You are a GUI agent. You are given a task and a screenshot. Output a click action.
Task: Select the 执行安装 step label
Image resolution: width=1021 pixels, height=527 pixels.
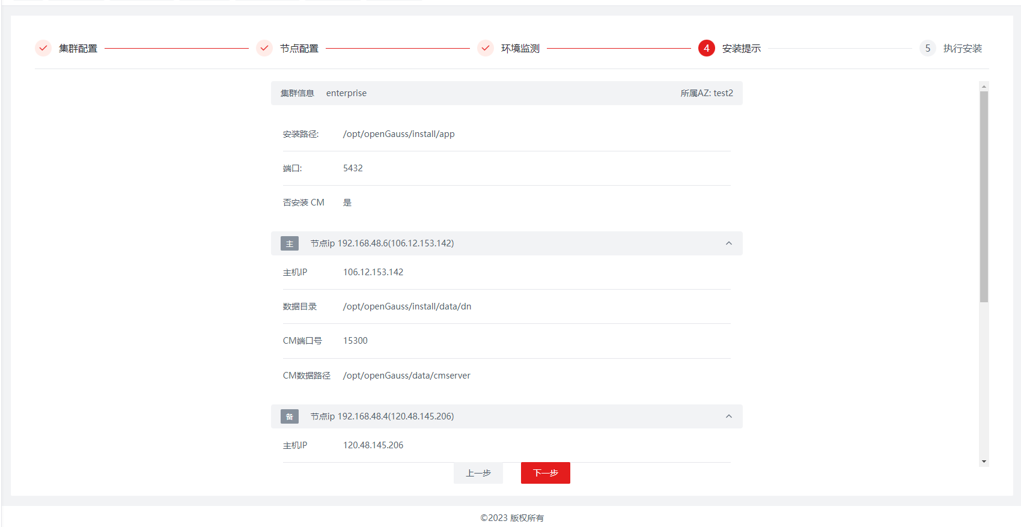coord(963,49)
